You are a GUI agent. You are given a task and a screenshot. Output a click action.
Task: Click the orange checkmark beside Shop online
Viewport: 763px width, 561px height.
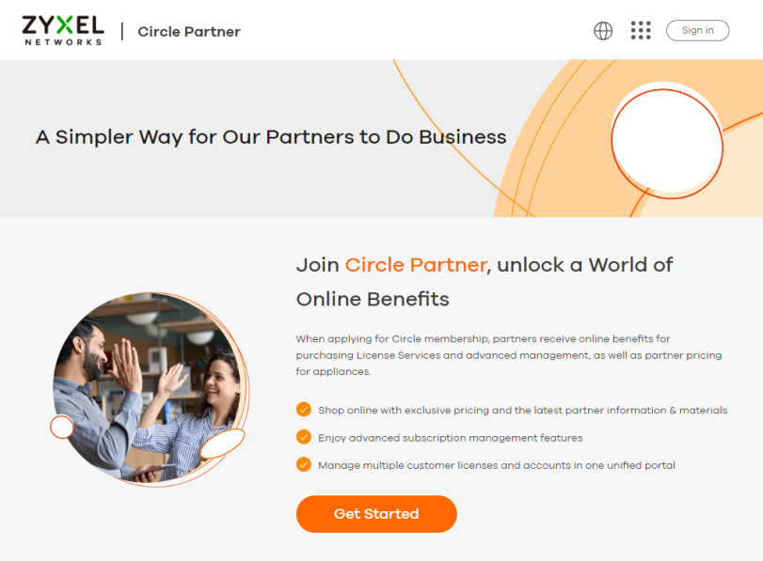point(304,410)
